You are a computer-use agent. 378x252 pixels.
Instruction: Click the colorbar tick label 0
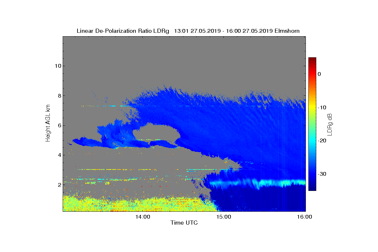(319, 74)
